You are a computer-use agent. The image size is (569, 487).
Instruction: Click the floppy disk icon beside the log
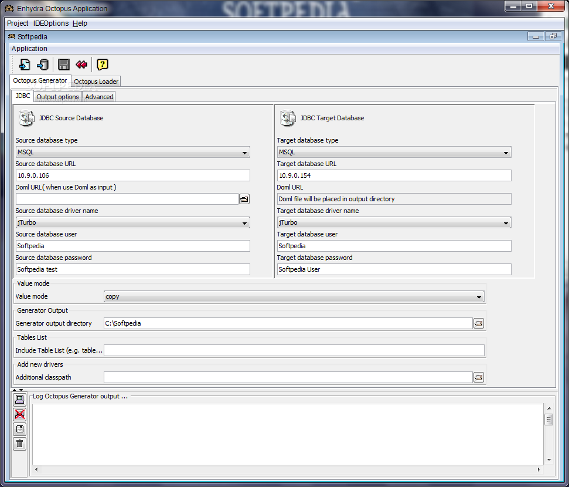pyautogui.click(x=19, y=429)
